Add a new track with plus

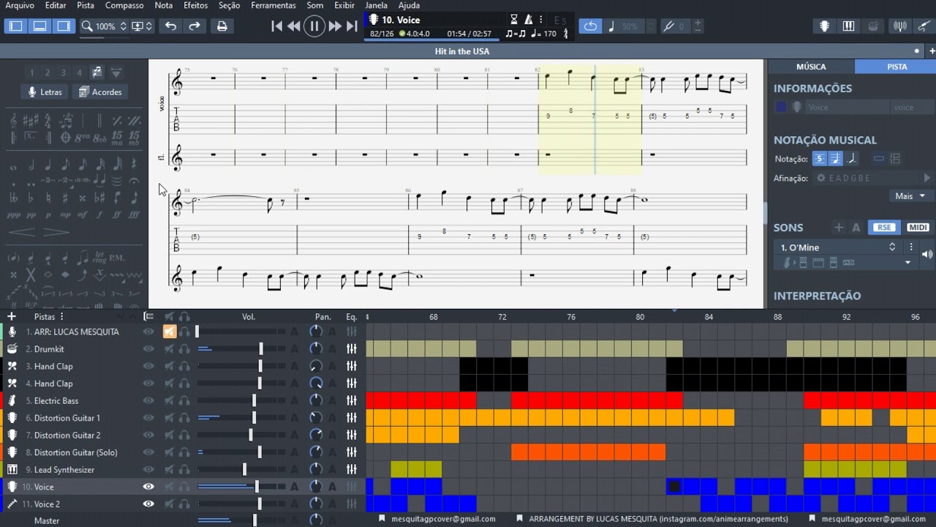click(x=11, y=317)
